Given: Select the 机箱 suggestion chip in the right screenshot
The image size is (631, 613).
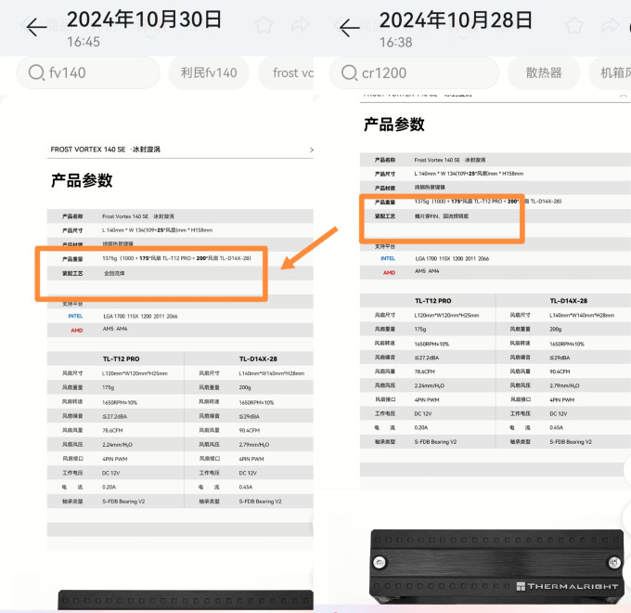Looking at the screenshot, I should (610, 72).
